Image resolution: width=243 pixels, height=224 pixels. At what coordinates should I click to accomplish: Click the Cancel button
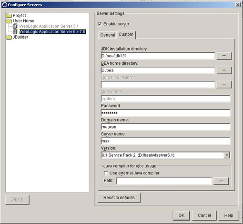[x=204, y=215]
